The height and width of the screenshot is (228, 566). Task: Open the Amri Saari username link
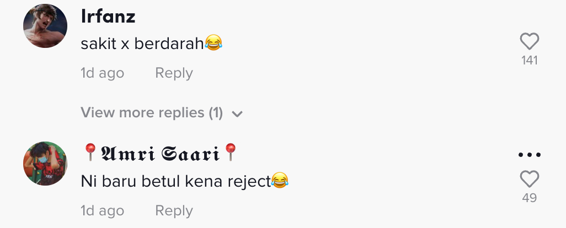pyautogui.click(x=160, y=154)
